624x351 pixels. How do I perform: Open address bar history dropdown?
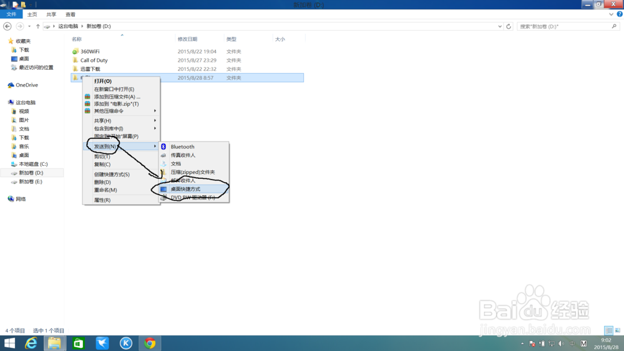(x=500, y=26)
